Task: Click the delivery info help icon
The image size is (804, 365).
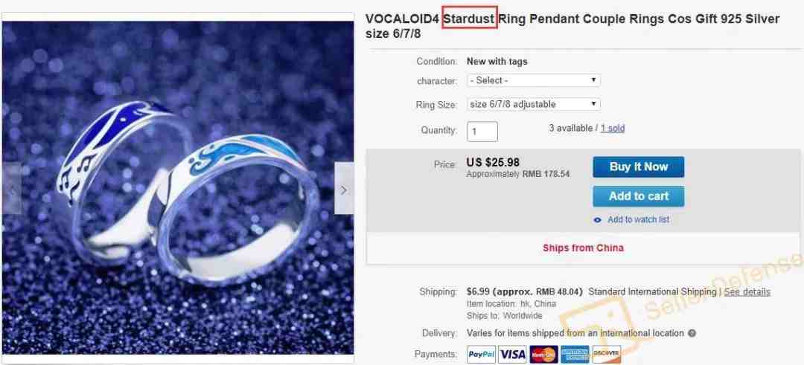Action: point(692,333)
